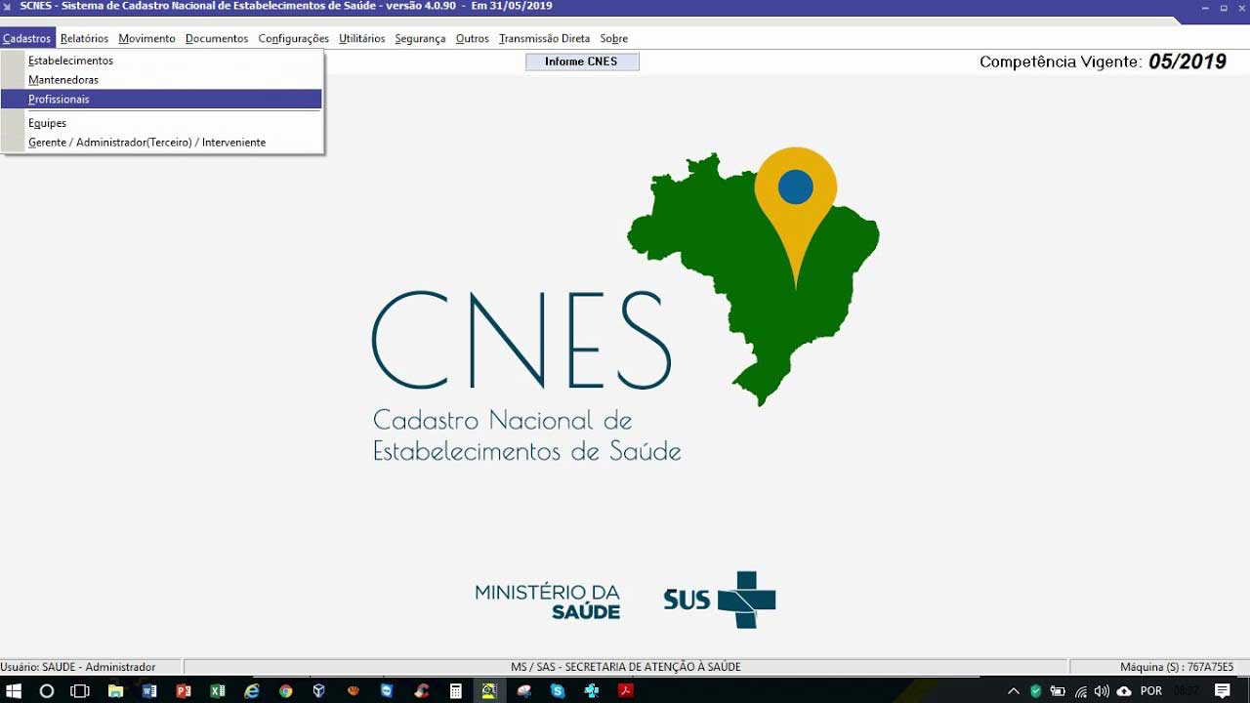Open Google Chrome from the taskbar
The height and width of the screenshot is (703, 1250).
pos(284,691)
